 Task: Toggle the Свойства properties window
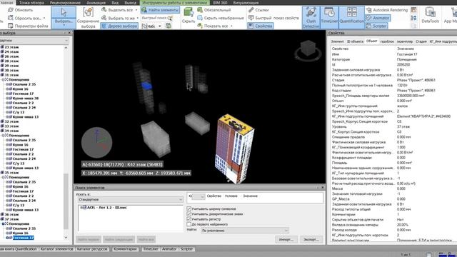260,26
